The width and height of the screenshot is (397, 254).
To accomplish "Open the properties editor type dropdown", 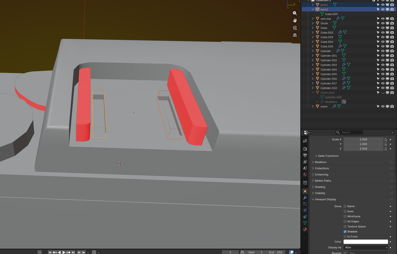I will click(307, 132).
